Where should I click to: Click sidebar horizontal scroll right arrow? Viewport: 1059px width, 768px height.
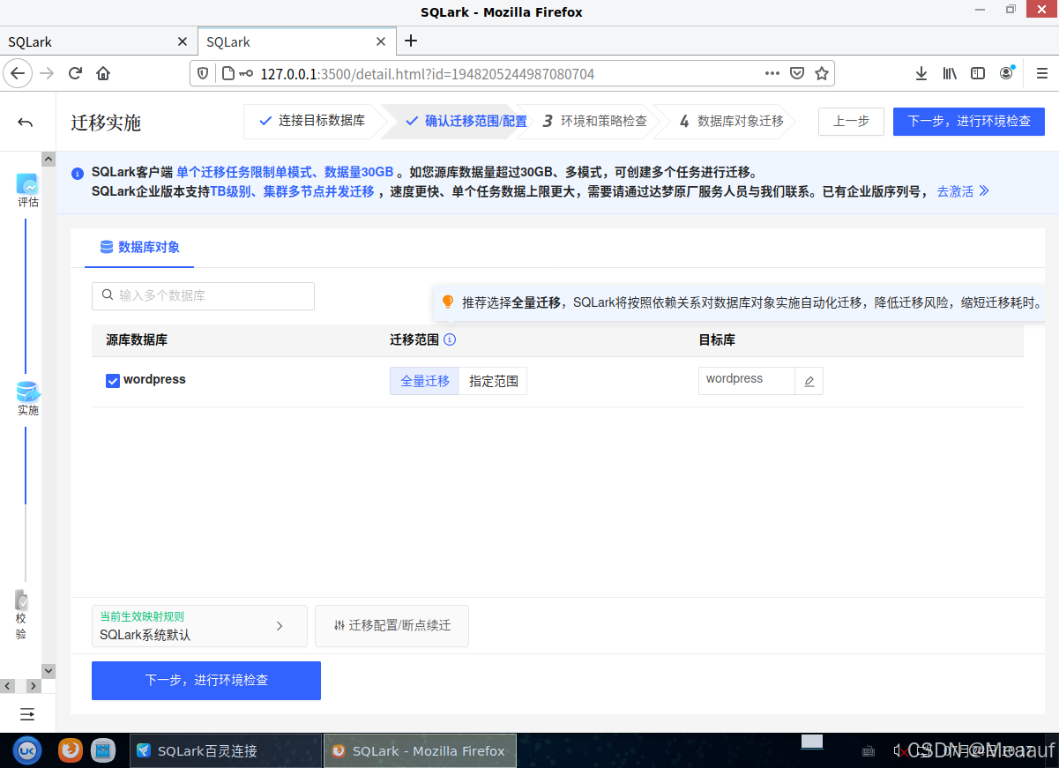click(x=33, y=685)
